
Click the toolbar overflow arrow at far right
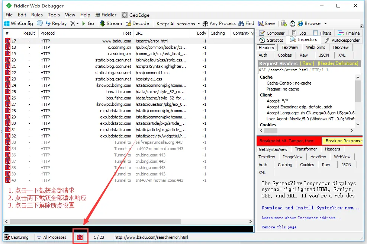point(361,26)
